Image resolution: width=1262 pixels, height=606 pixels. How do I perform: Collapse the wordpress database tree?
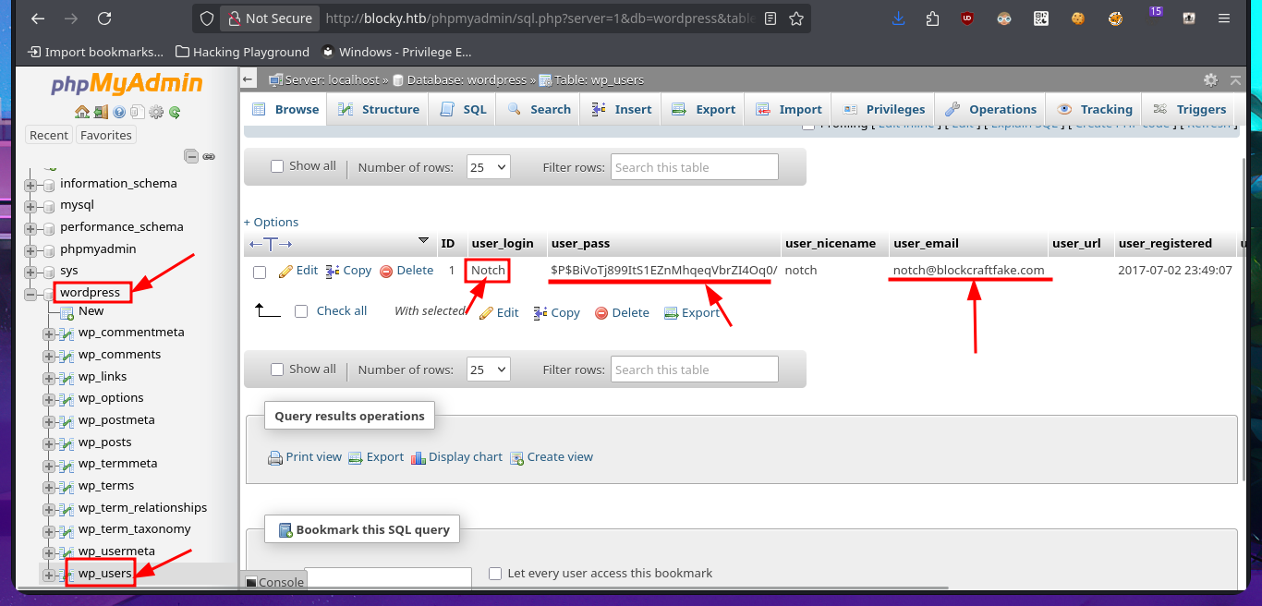click(x=30, y=294)
